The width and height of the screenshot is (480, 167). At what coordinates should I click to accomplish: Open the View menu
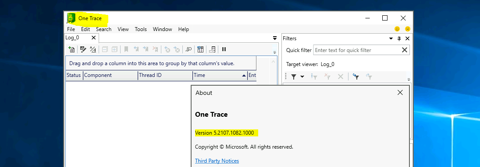pos(123,29)
